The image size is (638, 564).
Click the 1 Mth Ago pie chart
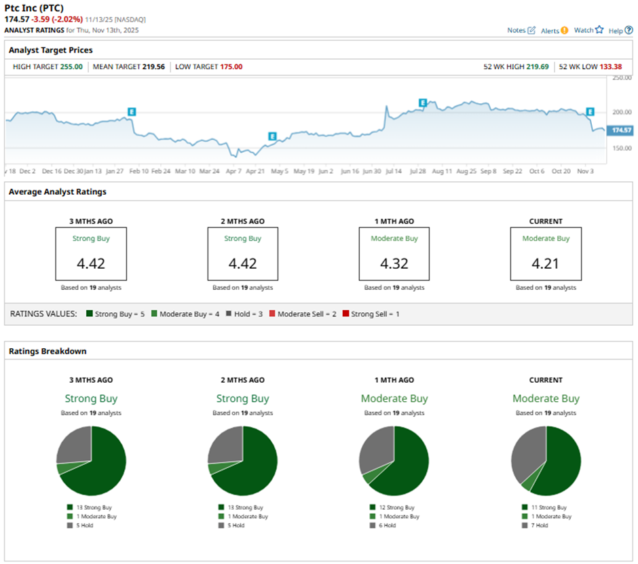click(394, 461)
